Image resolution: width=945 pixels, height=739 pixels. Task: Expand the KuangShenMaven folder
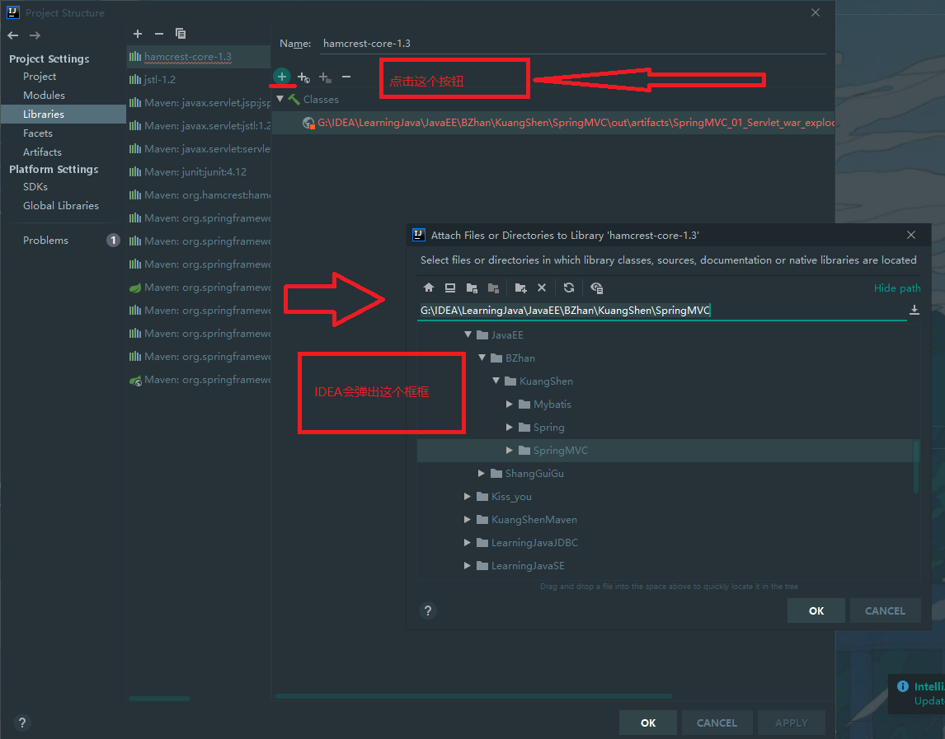pos(467,519)
